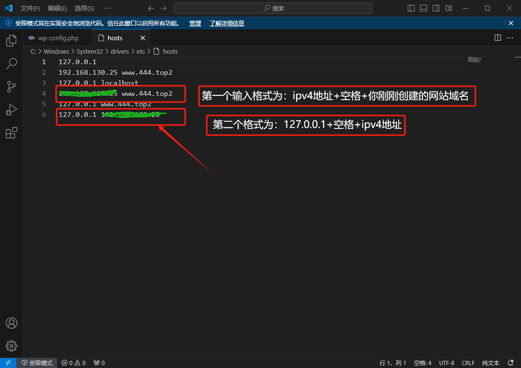Open the editor More Actions ellipsis menu

coord(510,38)
